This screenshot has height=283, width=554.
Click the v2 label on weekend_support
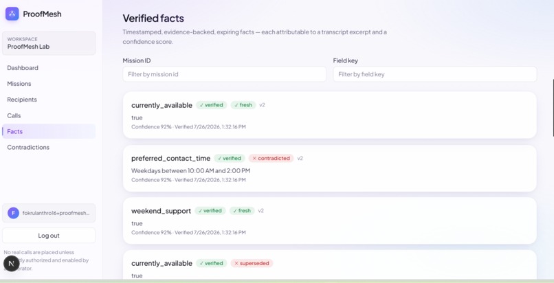point(261,211)
